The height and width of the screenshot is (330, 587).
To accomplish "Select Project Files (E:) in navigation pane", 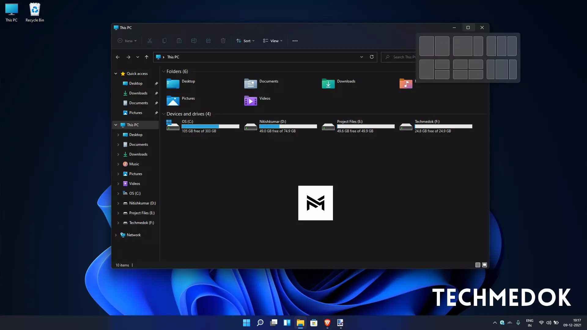I will pyautogui.click(x=142, y=213).
